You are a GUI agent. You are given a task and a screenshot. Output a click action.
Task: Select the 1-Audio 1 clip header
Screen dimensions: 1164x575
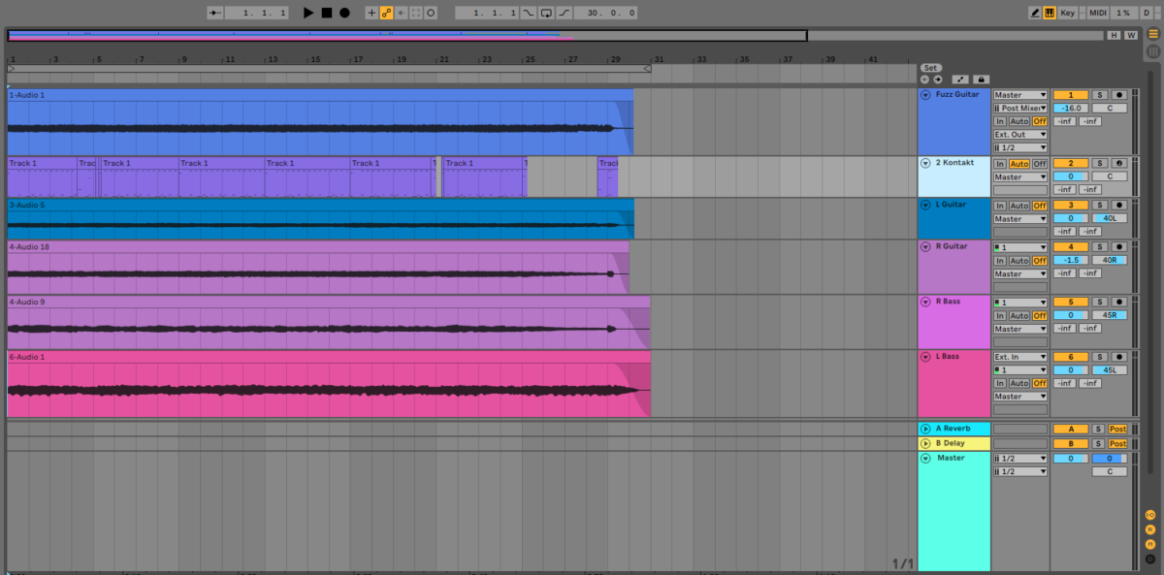(320, 95)
